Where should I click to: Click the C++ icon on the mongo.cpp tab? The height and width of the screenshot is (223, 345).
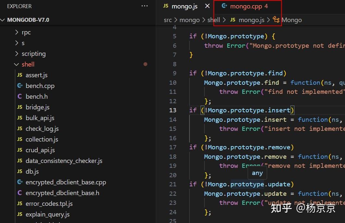pos(224,6)
